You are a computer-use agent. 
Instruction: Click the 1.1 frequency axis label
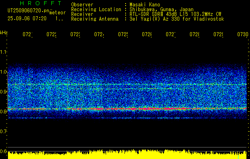tap(3, 52)
